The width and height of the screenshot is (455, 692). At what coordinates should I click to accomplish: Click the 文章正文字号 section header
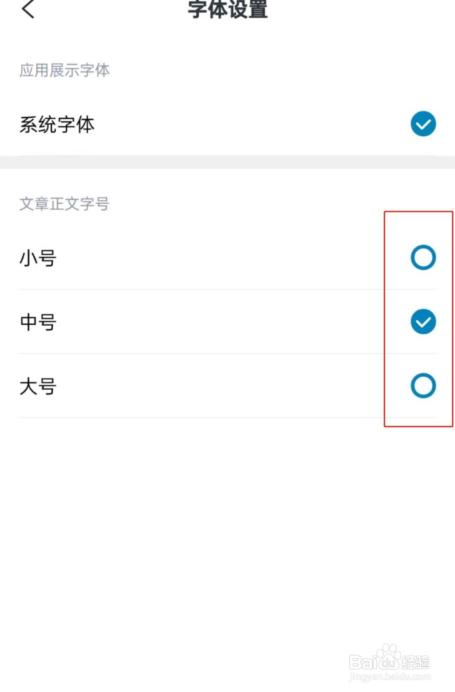(64, 204)
